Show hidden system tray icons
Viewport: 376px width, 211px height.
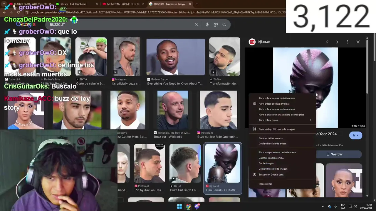pos(323,206)
